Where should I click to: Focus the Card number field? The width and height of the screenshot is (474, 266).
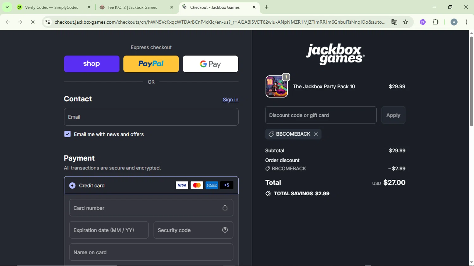(151, 208)
